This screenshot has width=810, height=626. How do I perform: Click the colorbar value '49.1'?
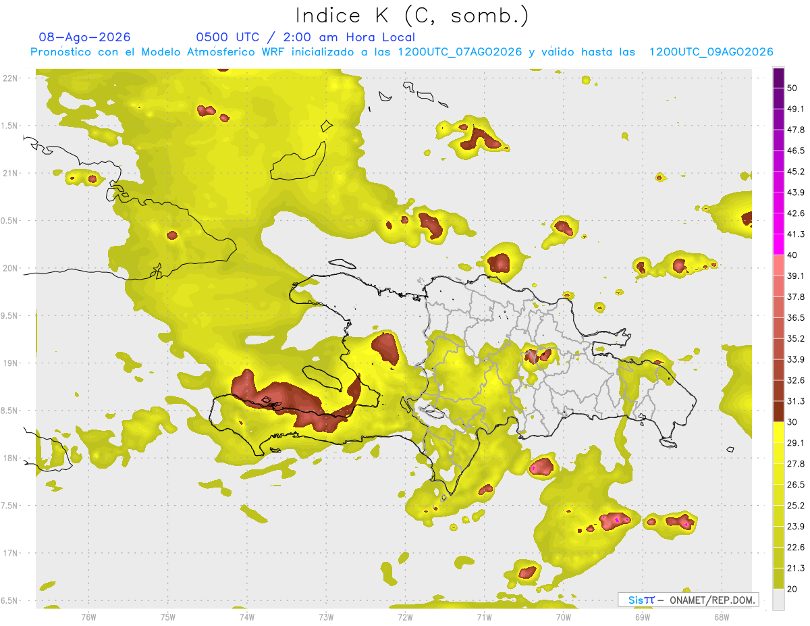(796, 109)
